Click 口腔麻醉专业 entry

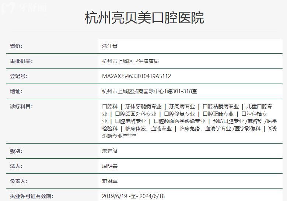[x=130, y=121]
